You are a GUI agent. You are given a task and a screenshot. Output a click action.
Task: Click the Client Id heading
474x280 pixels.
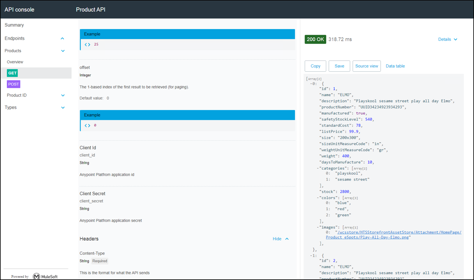[x=88, y=148]
